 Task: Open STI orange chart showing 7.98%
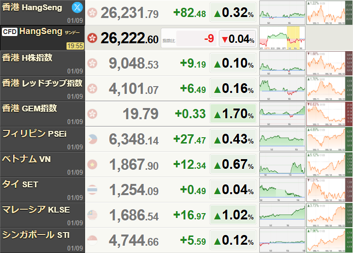click(x=330, y=240)
